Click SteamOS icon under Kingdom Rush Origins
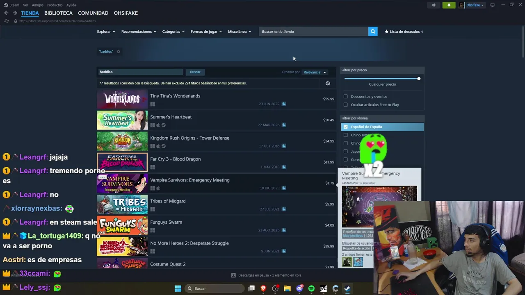525x295 pixels. click(x=164, y=146)
